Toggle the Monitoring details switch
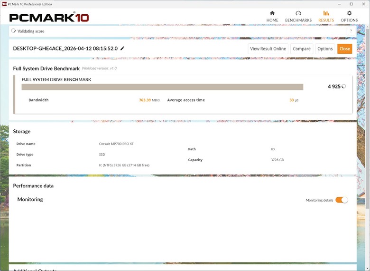 point(342,200)
